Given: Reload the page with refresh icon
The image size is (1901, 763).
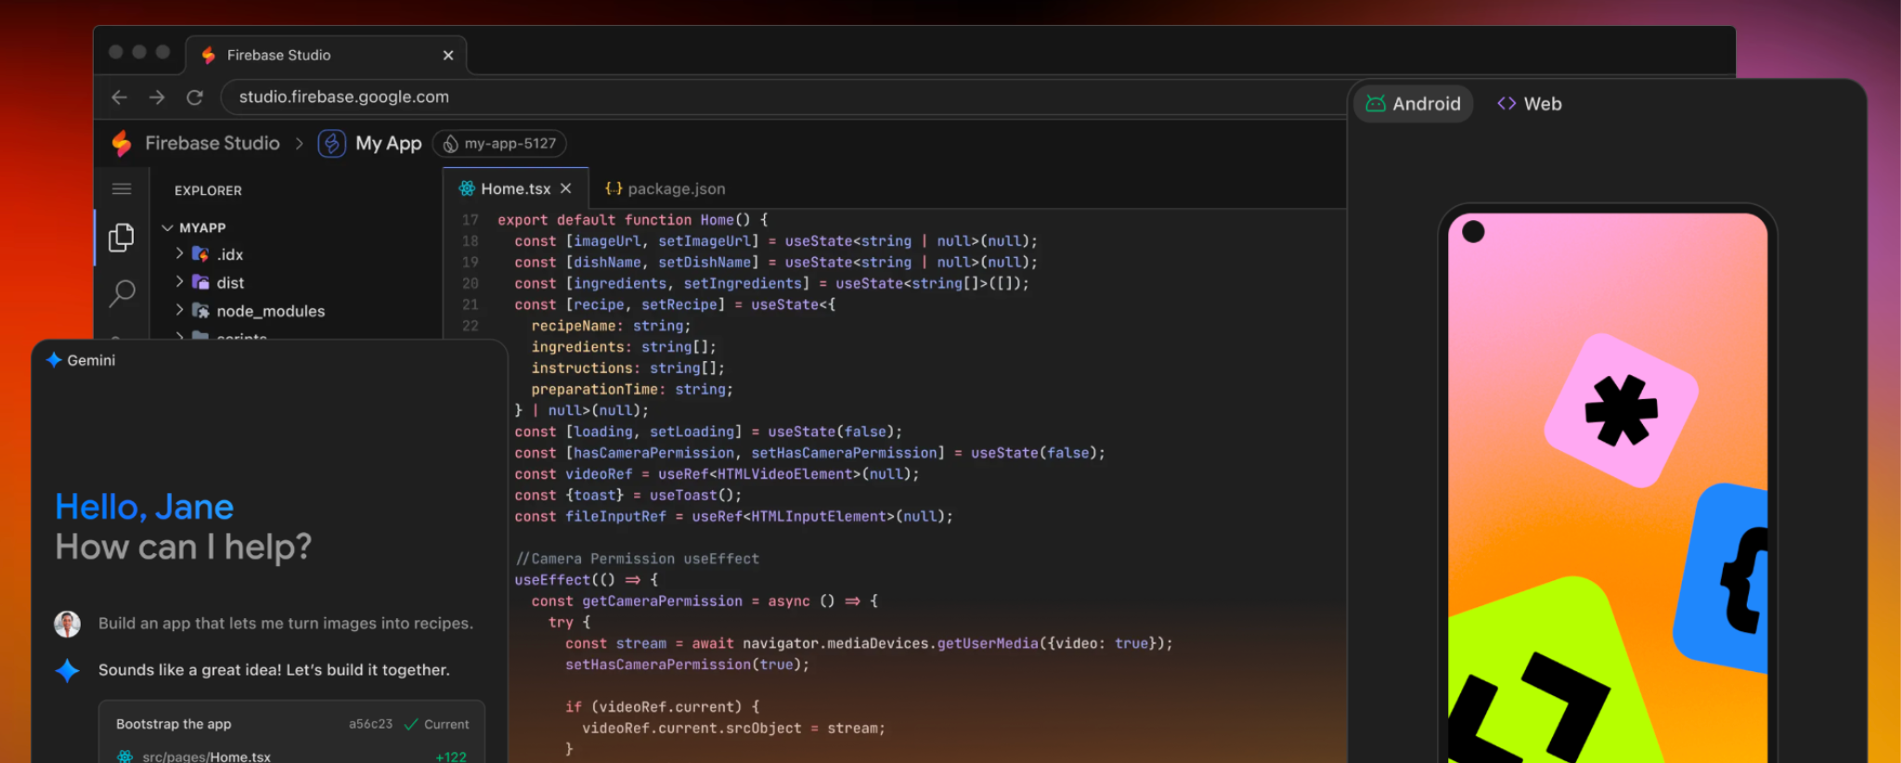Looking at the screenshot, I should point(195,97).
